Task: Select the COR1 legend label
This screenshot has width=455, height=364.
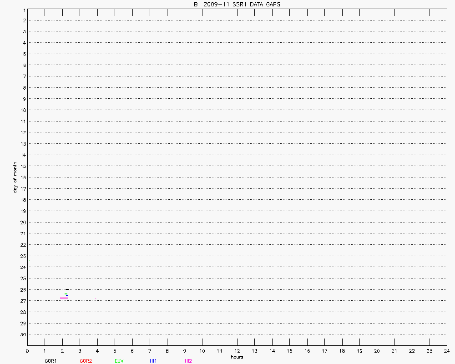Action: 51,361
